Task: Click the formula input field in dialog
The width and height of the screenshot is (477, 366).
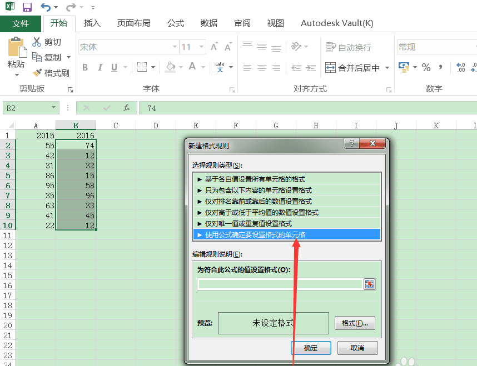Action: coord(280,284)
